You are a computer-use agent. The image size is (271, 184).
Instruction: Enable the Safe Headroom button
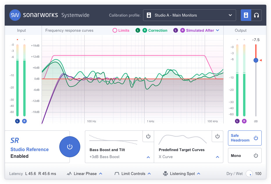(245, 138)
